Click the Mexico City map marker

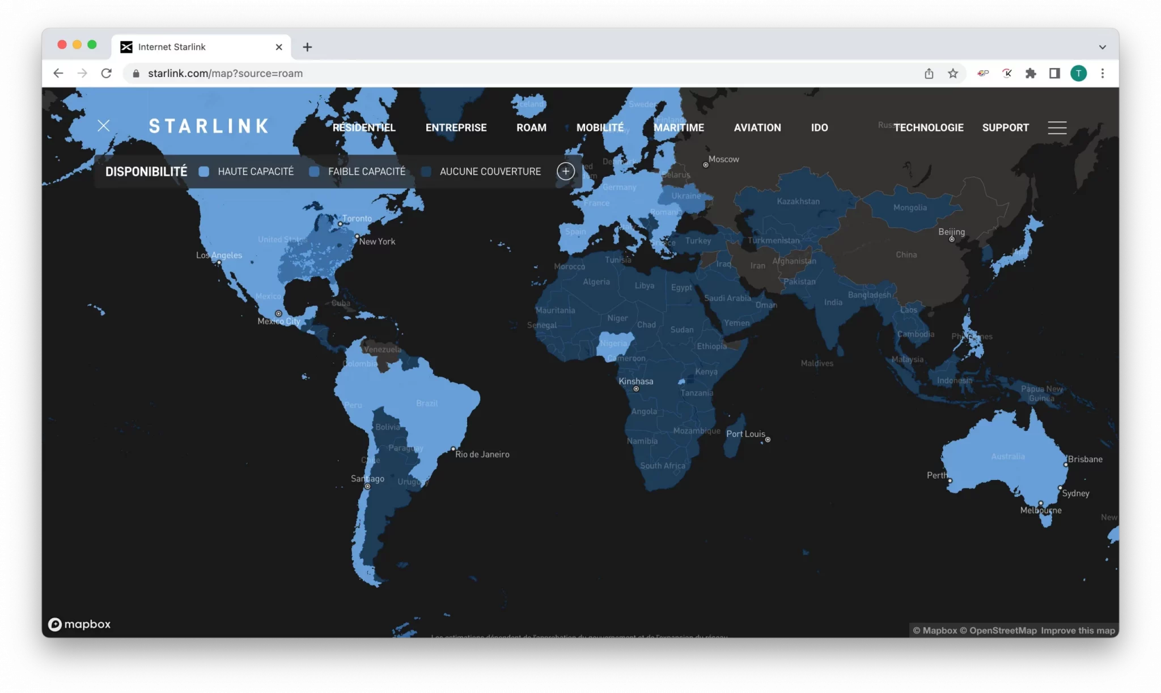pos(278,313)
